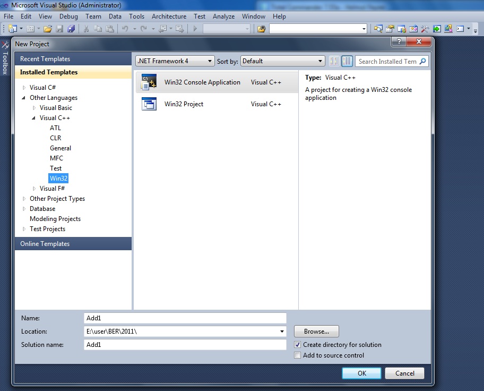Open the Toolbox wrench toolbar icon

tap(425, 29)
